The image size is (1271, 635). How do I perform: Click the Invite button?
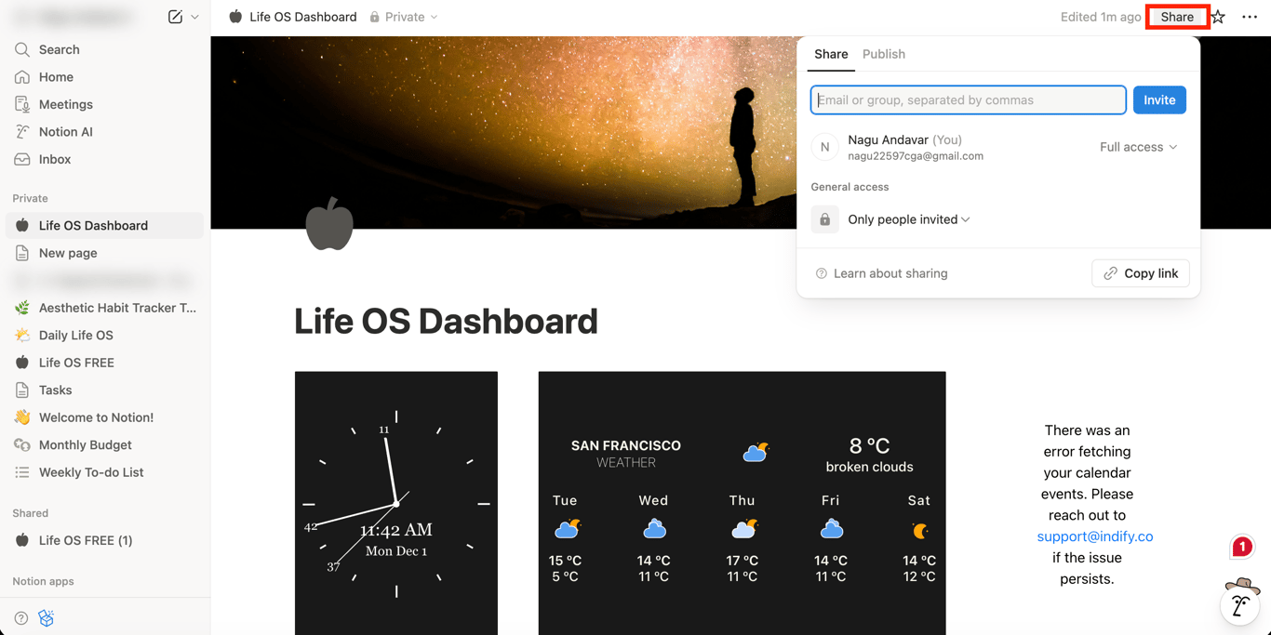click(x=1158, y=99)
